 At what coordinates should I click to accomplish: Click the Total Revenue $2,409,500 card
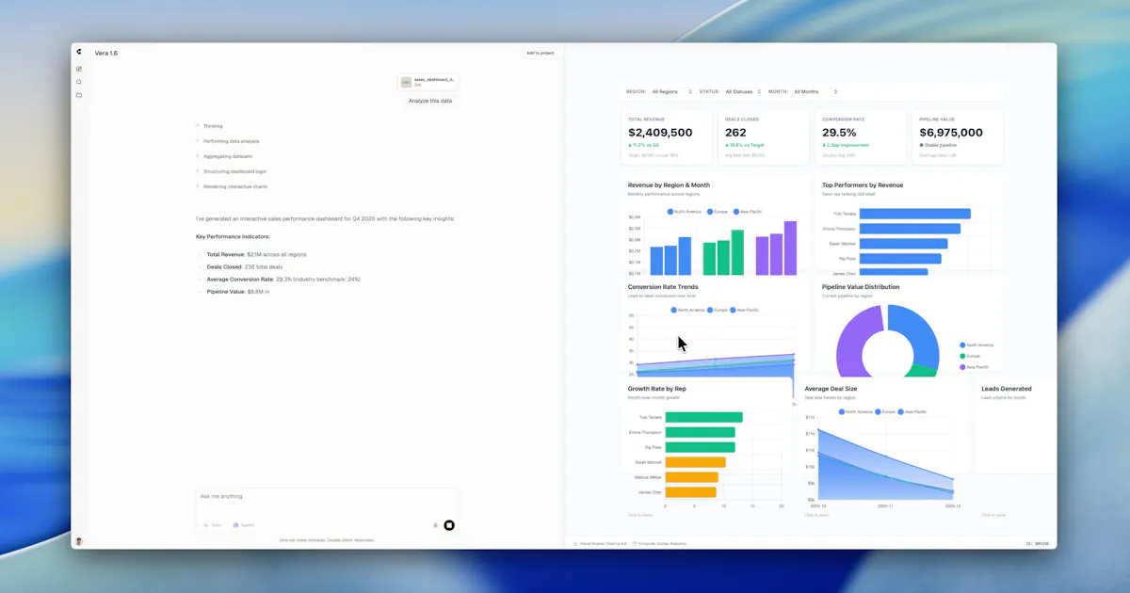[x=667, y=137]
